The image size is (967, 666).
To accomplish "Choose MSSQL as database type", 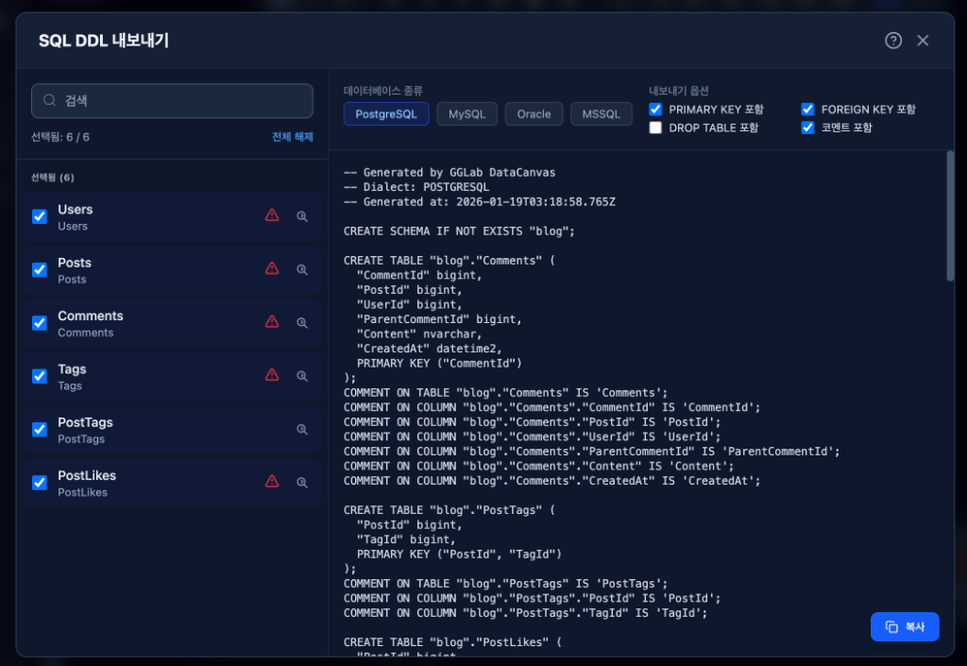I will [x=601, y=114].
